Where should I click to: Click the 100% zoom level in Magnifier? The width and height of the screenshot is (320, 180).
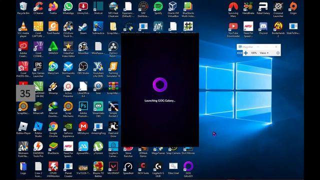pos(253,53)
